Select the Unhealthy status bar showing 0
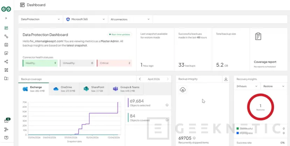Screen dimensions: 290x146 77,63
